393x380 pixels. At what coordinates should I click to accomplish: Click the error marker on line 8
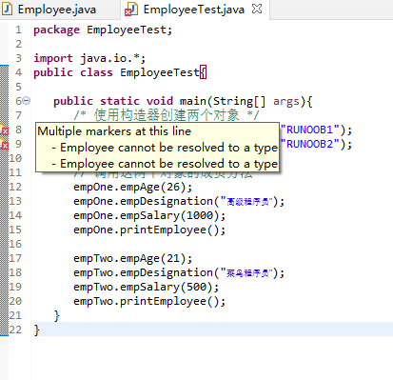[x=4, y=130]
